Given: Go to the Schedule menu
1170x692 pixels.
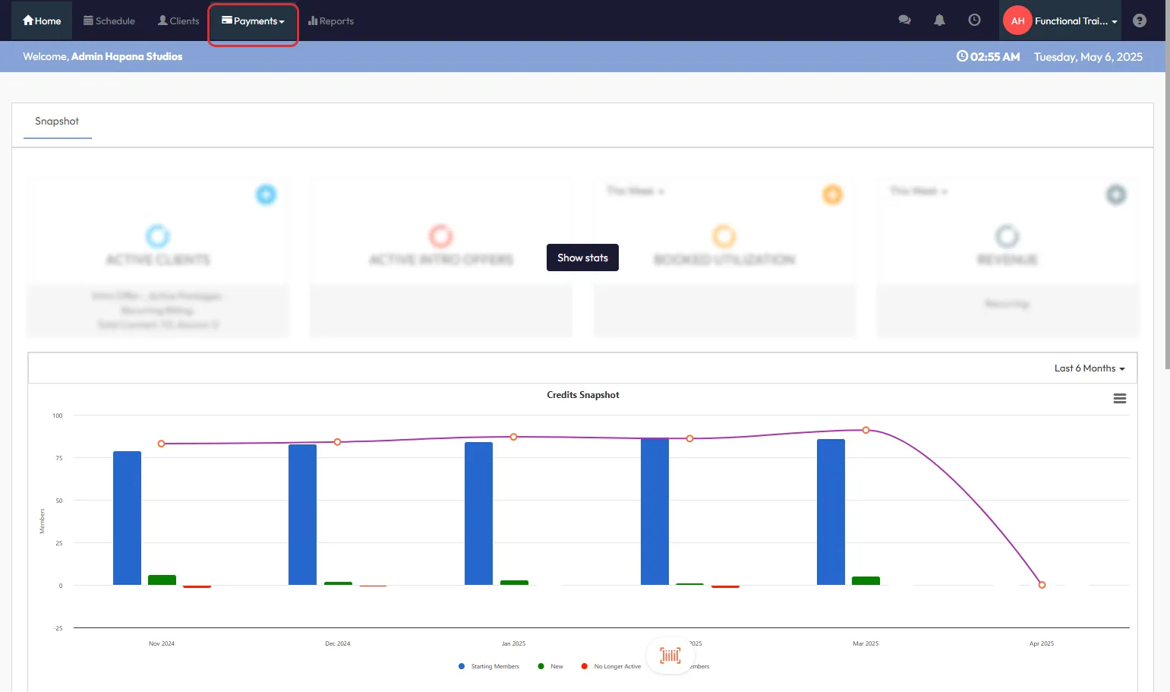Looking at the screenshot, I should click(x=109, y=21).
